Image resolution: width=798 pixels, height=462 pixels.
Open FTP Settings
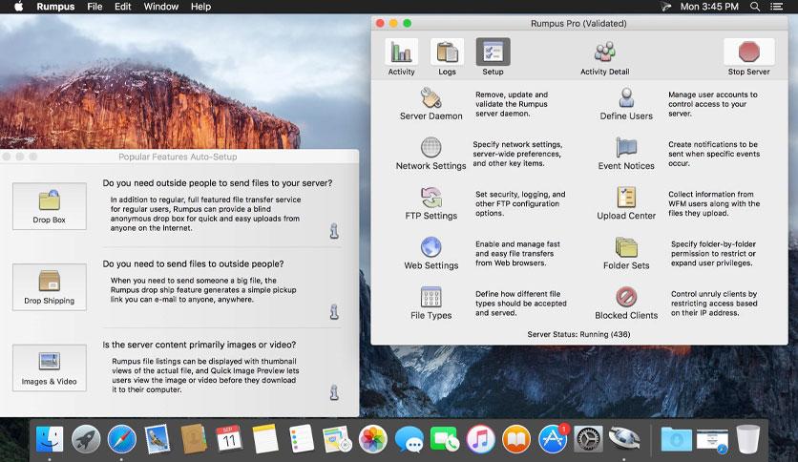point(431,203)
